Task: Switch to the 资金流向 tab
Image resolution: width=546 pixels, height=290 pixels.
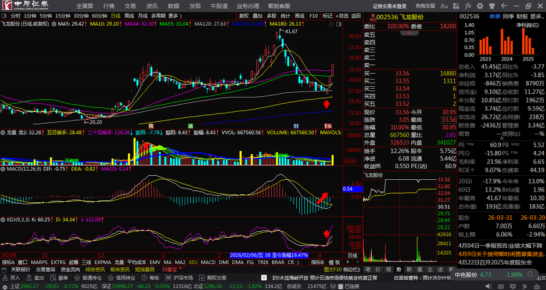Action: pyautogui.click(x=70, y=270)
